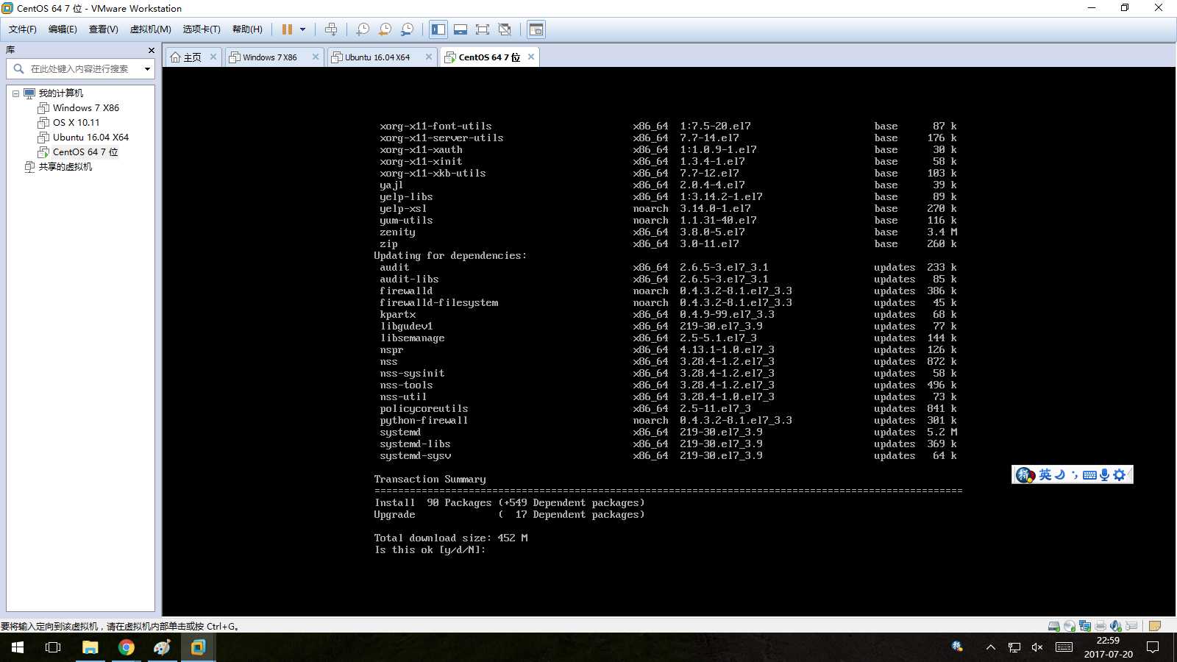This screenshot has height=662, width=1177.
Task: Collapse the 我的计算机 tree node
Action: pos(15,93)
